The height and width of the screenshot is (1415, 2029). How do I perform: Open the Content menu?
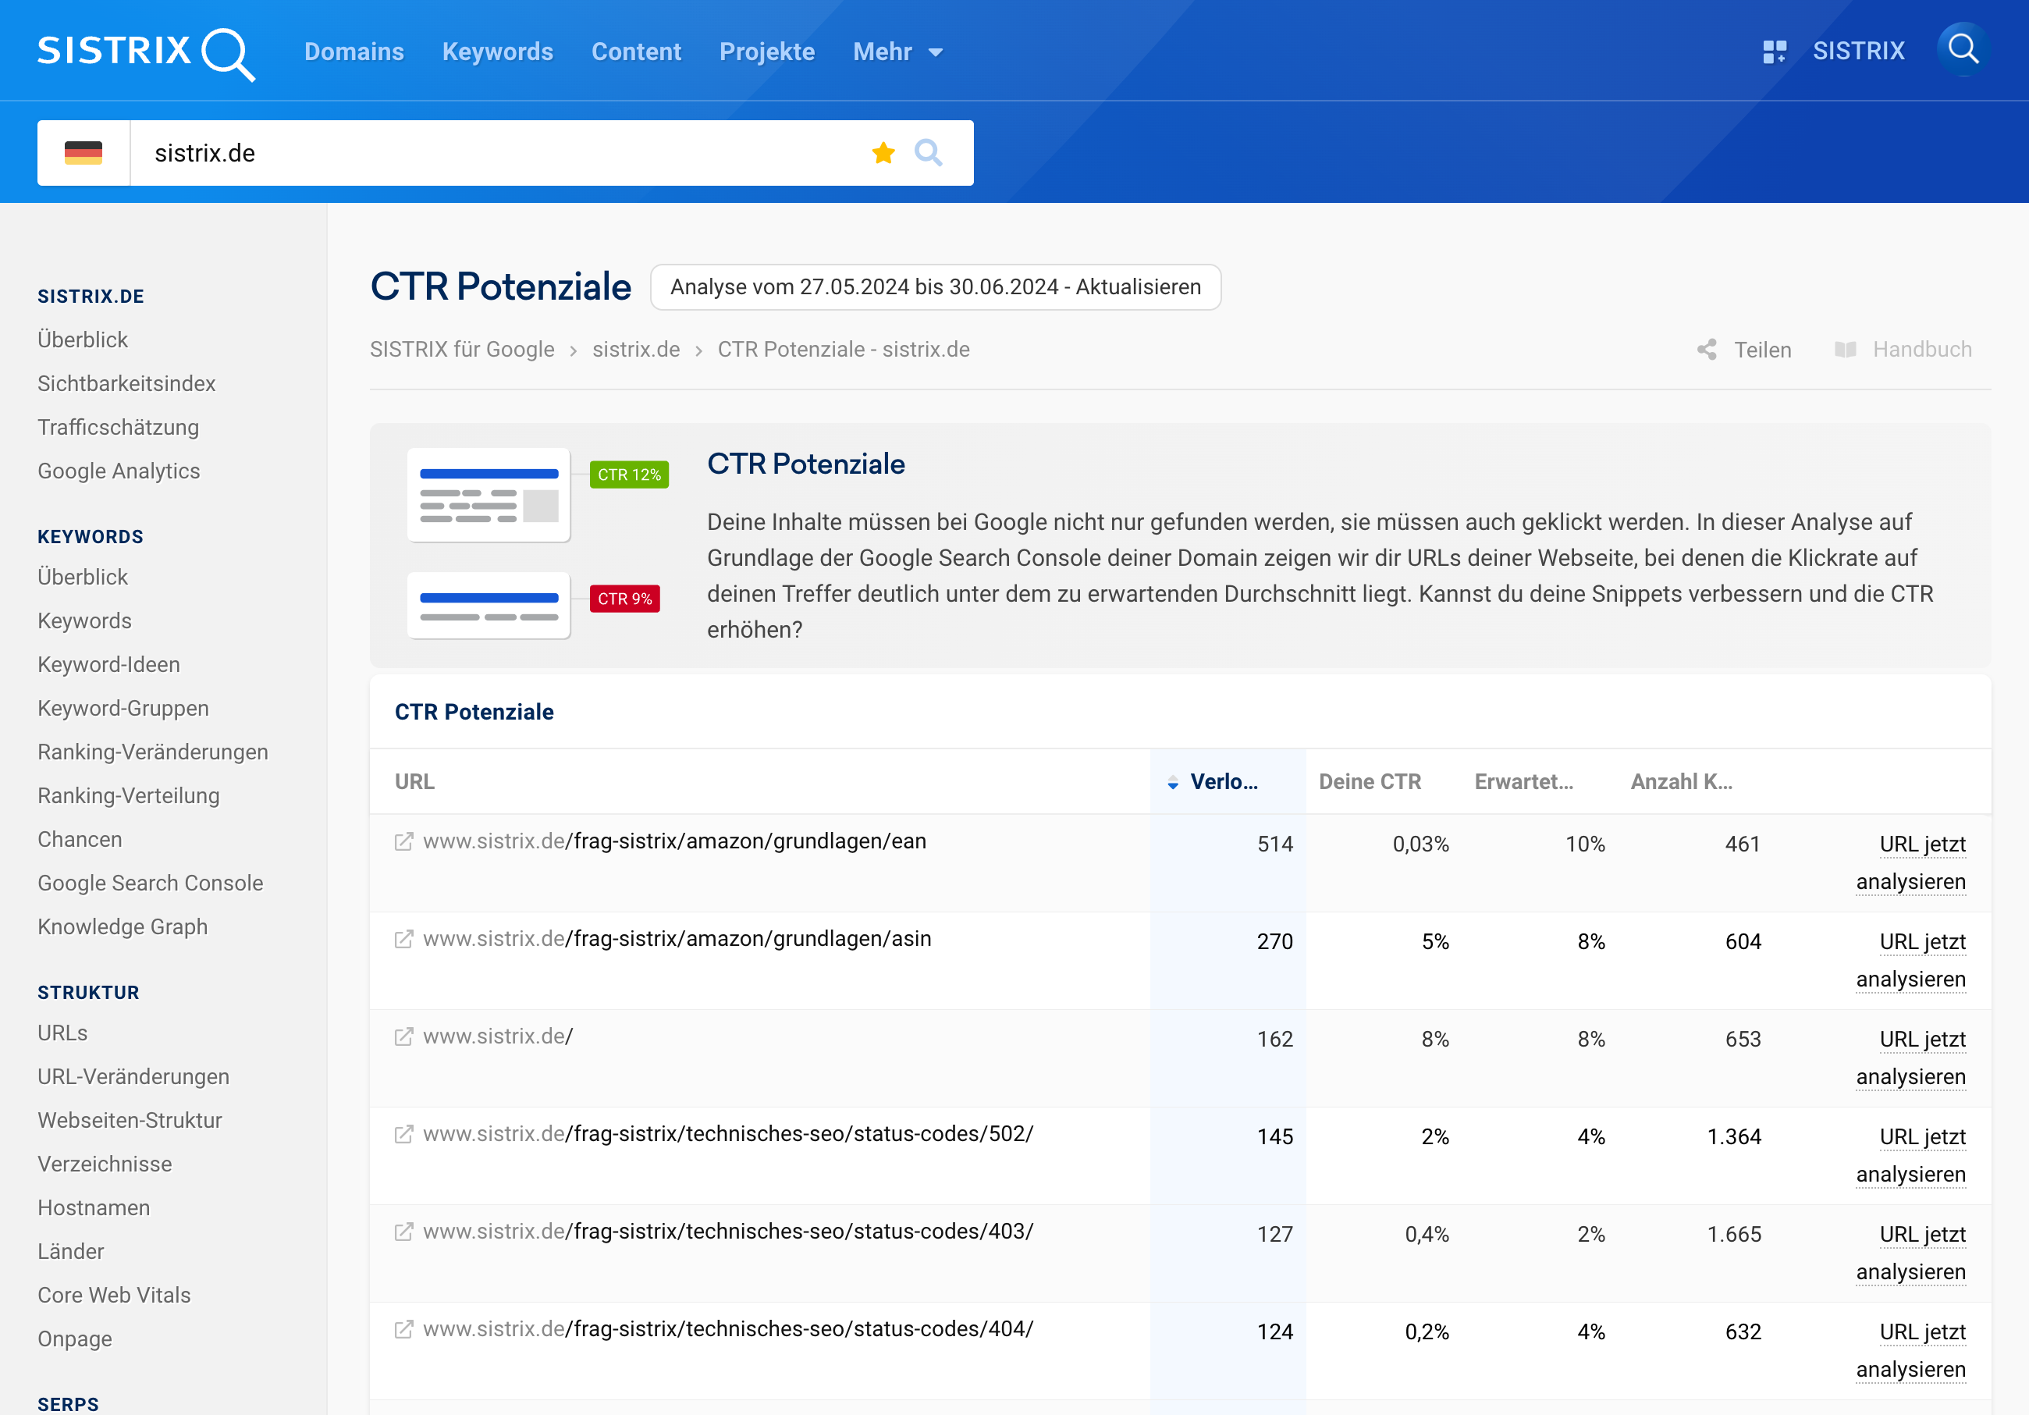(636, 52)
